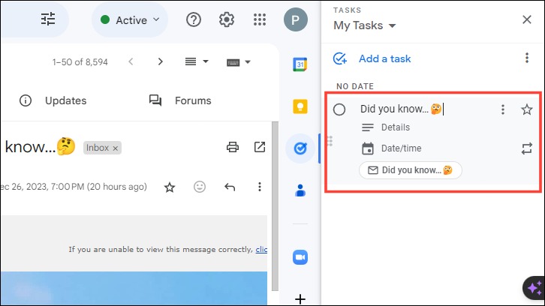Mark 'Did you know' task complete
Viewport: 545px width, 306px height.
point(339,109)
